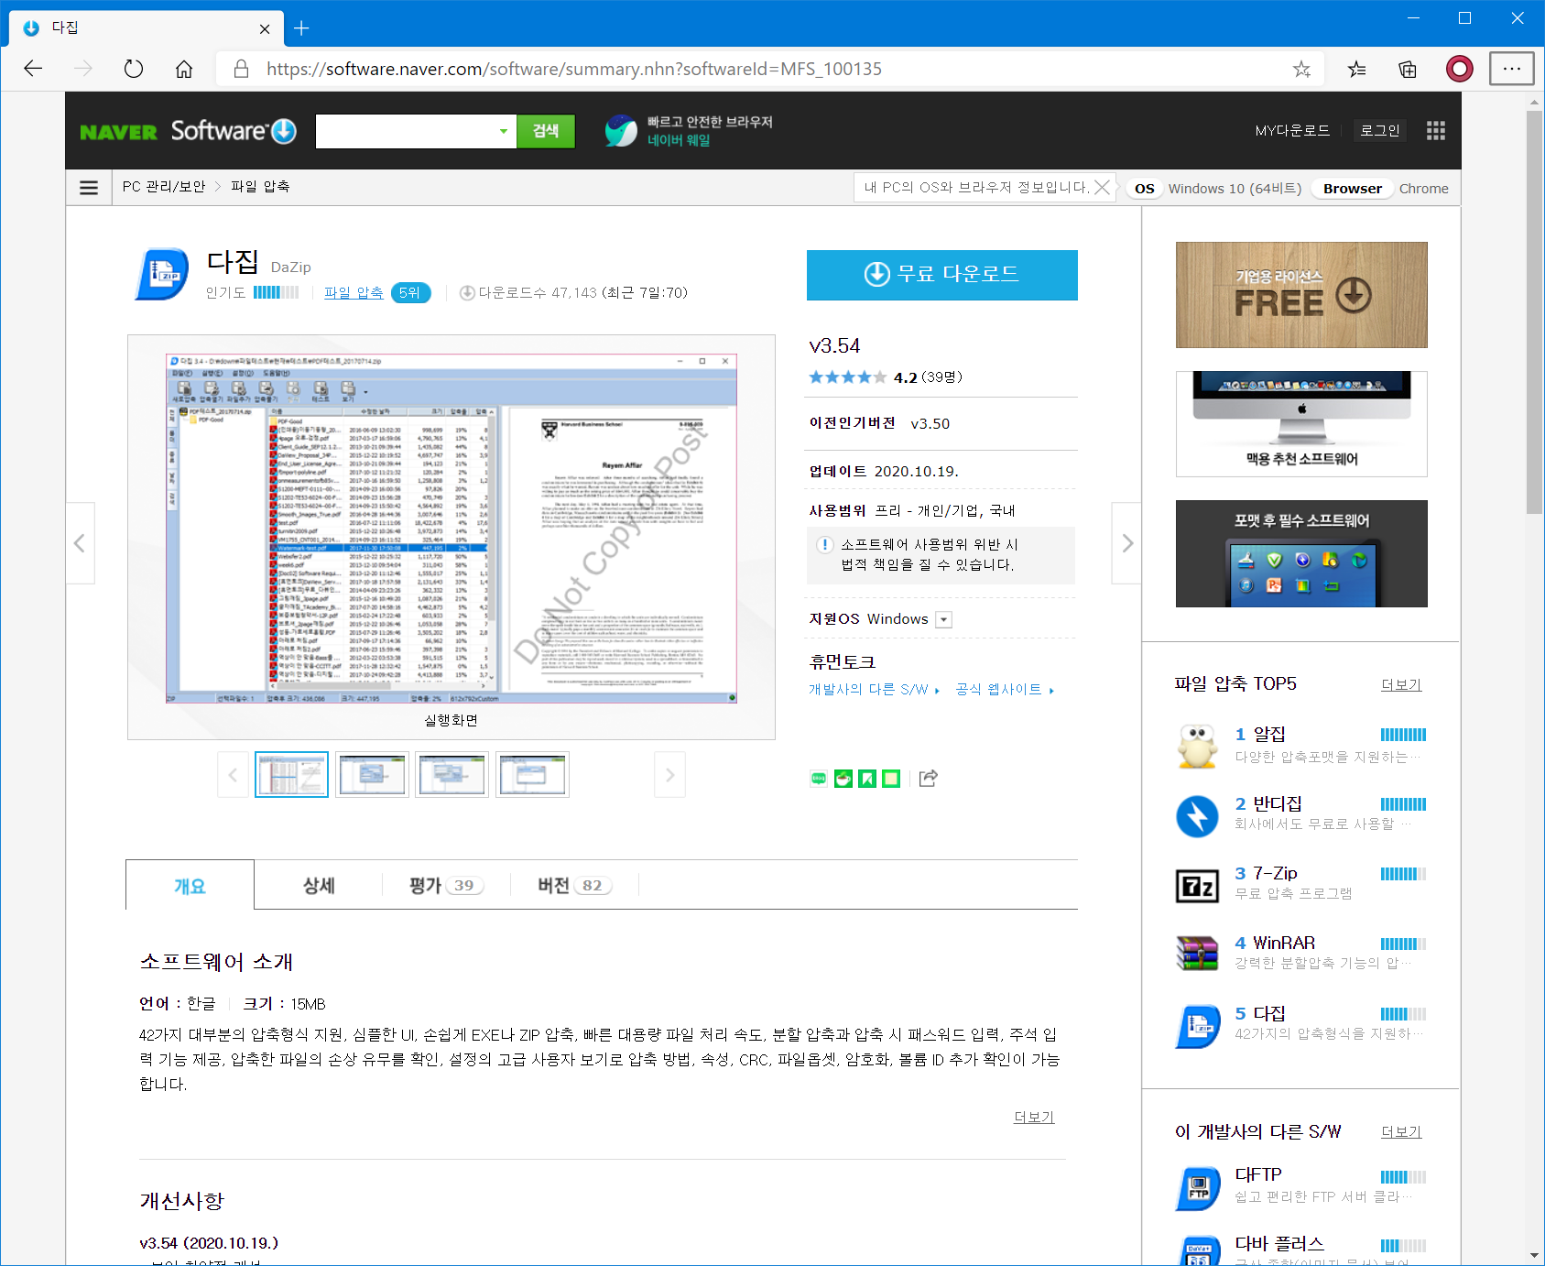Select the 상세 tab

pos(319,885)
